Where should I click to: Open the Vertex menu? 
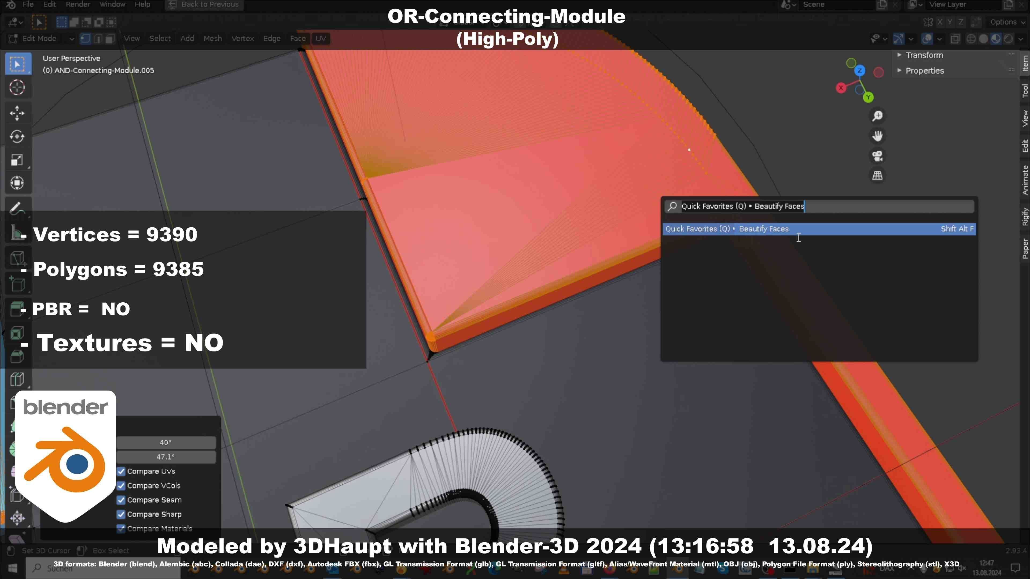click(242, 39)
